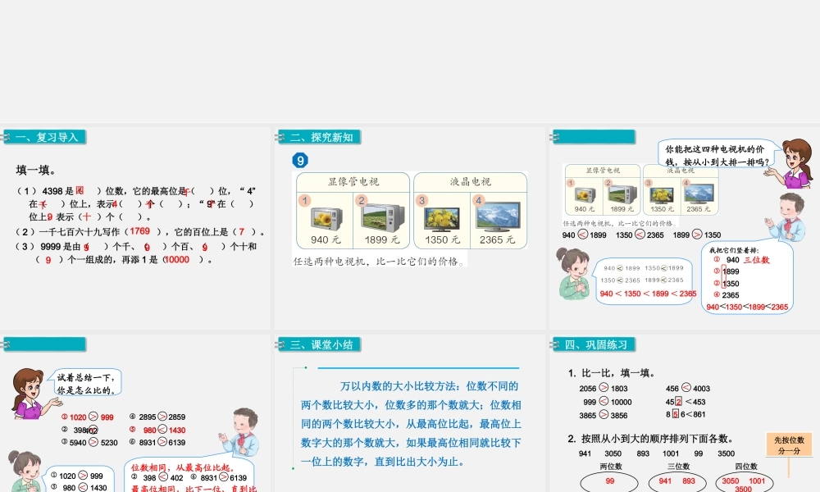Viewport: 820px width, 492px height.
Task: Click the 三位数 oval containing 941 893
Action: pos(676,482)
